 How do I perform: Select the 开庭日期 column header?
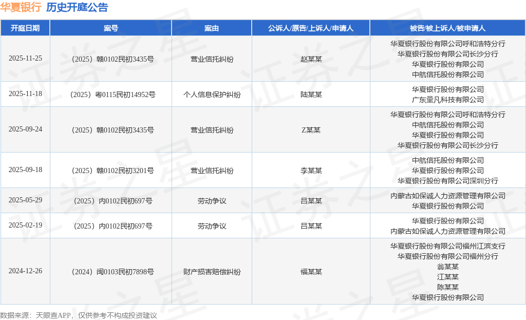25,28
